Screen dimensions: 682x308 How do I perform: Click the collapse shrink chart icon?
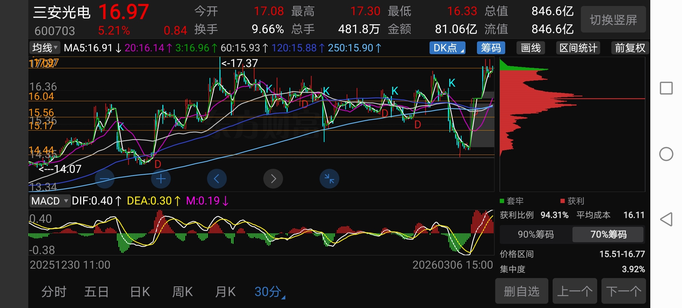tap(329, 179)
